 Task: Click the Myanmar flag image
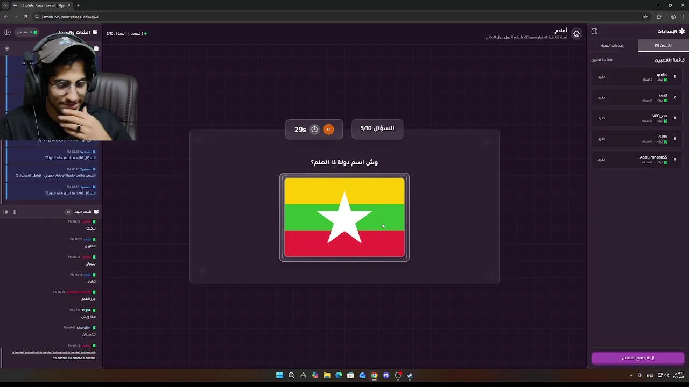pos(344,217)
